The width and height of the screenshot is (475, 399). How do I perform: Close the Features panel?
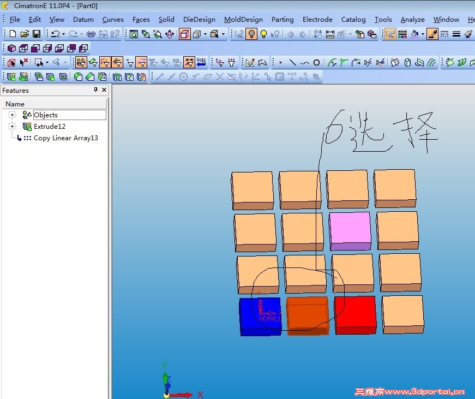point(104,90)
